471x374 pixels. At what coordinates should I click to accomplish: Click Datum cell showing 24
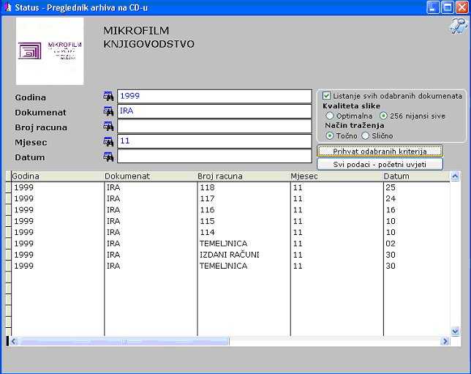pyautogui.click(x=417, y=199)
